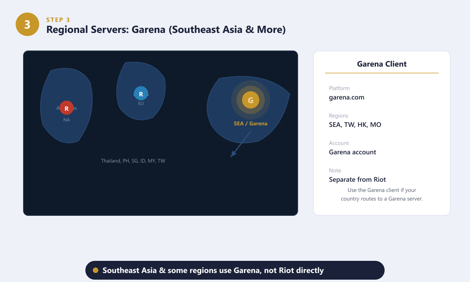Screen dimensions: 470x282
Task: Click the Use the Garena client hint text
Action: pos(382,194)
